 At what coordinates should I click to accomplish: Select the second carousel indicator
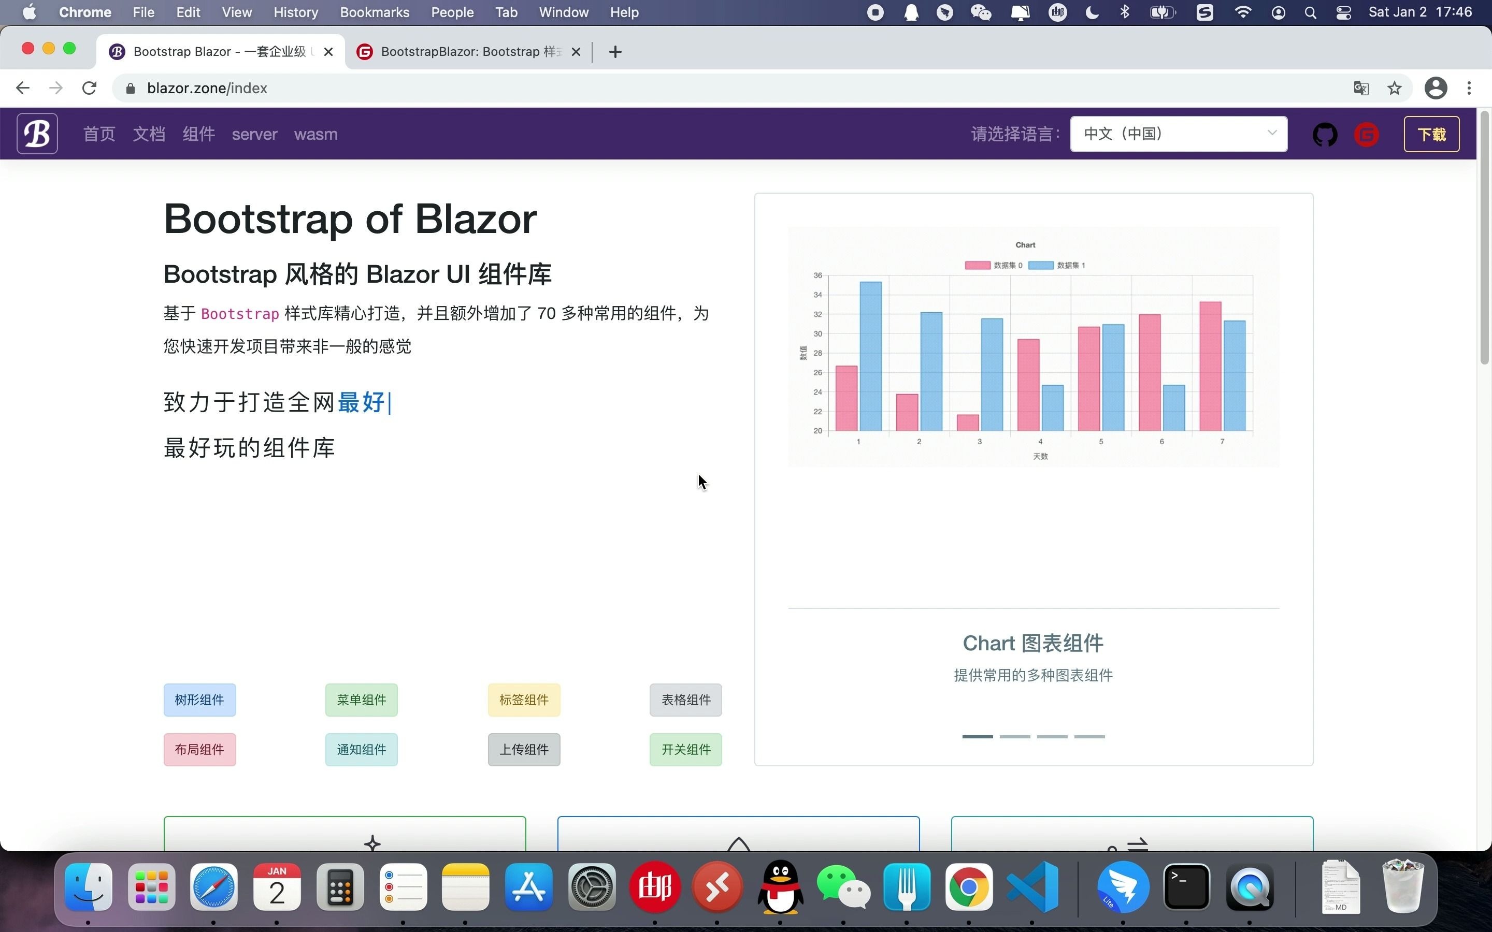point(1015,736)
